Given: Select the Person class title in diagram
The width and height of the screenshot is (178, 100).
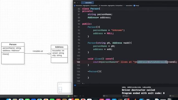Looking at the screenshot, I should tap(13, 44).
